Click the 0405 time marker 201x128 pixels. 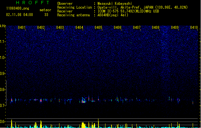click(x=98, y=28)
